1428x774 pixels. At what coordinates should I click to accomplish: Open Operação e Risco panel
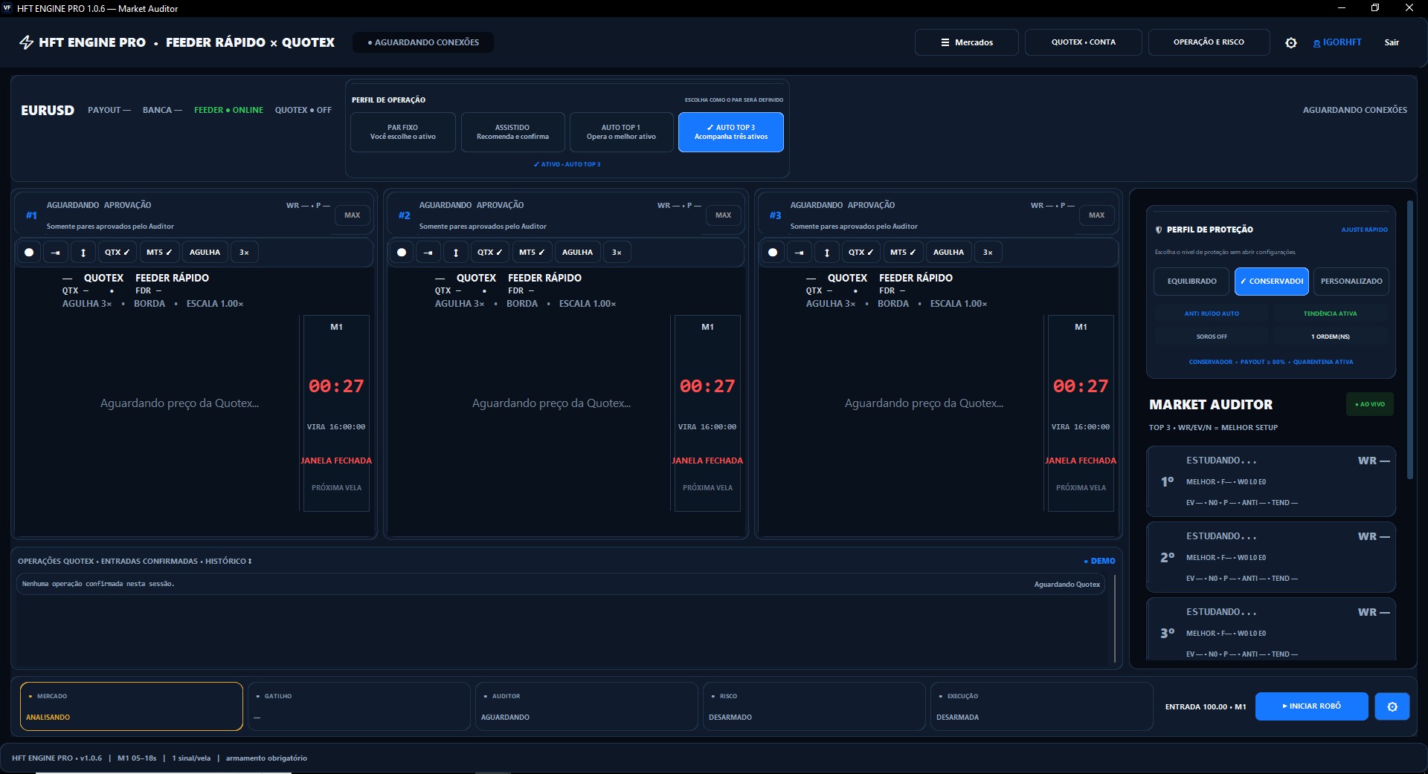pos(1209,42)
